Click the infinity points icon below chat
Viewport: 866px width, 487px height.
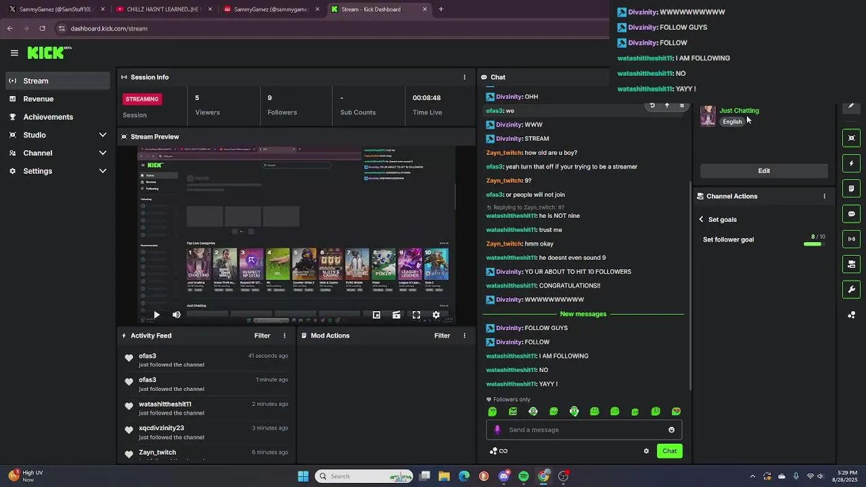point(499,451)
